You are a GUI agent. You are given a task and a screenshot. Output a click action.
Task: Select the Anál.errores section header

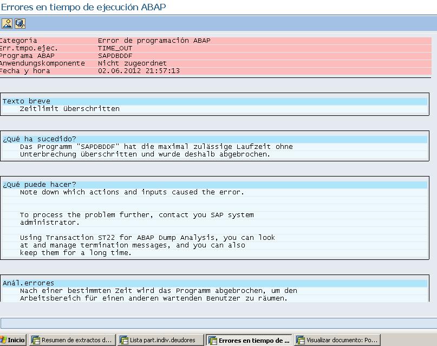(x=214, y=283)
